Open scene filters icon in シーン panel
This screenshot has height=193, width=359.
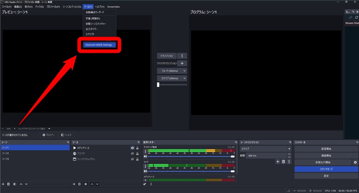point(15,184)
